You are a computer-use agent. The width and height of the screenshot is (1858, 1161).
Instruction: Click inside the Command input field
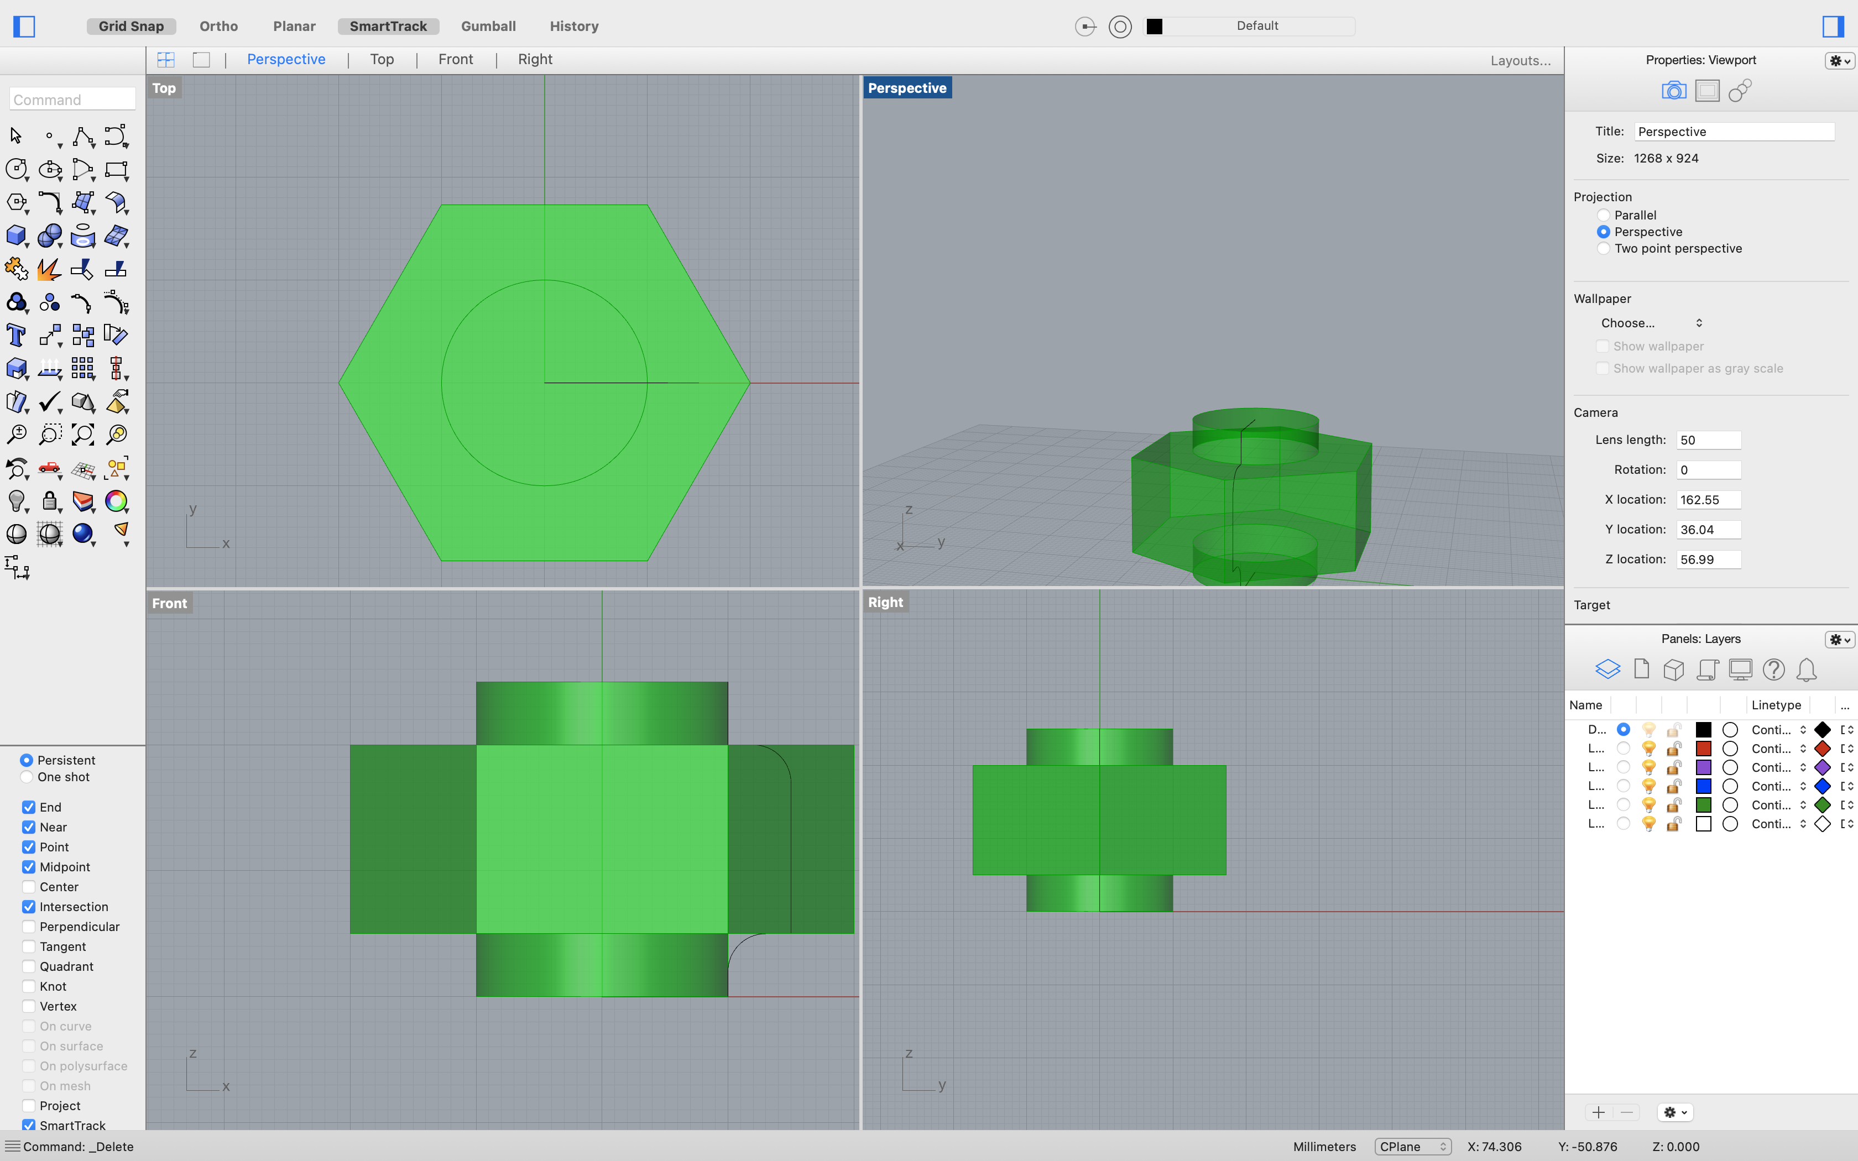(71, 99)
